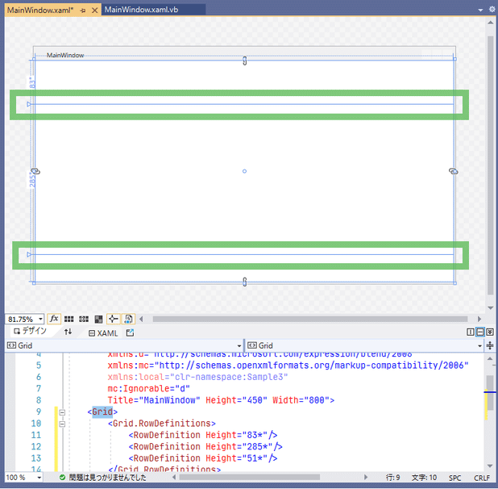This screenshot has width=498, height=489.
Task: Toggle the artboard background icon
Action: (x=98, y=319)
